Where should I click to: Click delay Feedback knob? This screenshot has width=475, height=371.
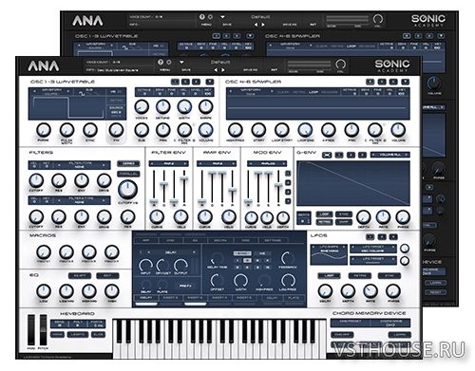coord(288,258)
